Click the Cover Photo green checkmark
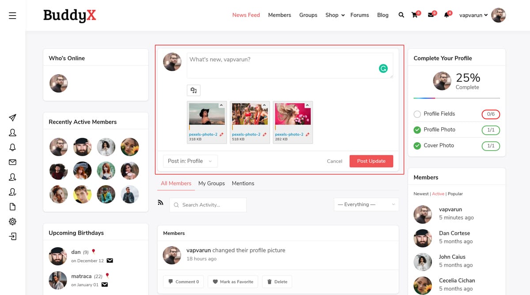 click(x=417, y=146)
